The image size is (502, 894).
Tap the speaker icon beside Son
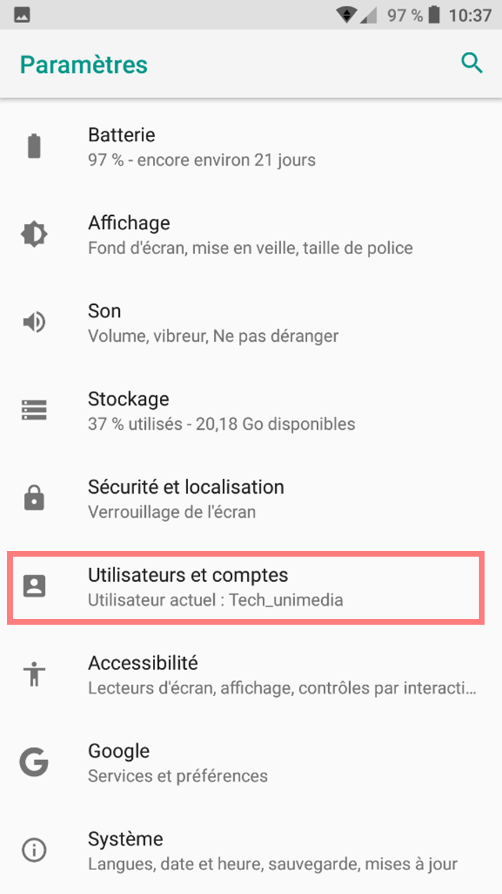pyautogui.click(x=34, y=322)
